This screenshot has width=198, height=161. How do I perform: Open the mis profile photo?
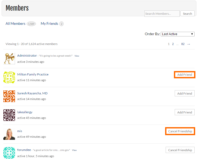(x=9, y=134)
